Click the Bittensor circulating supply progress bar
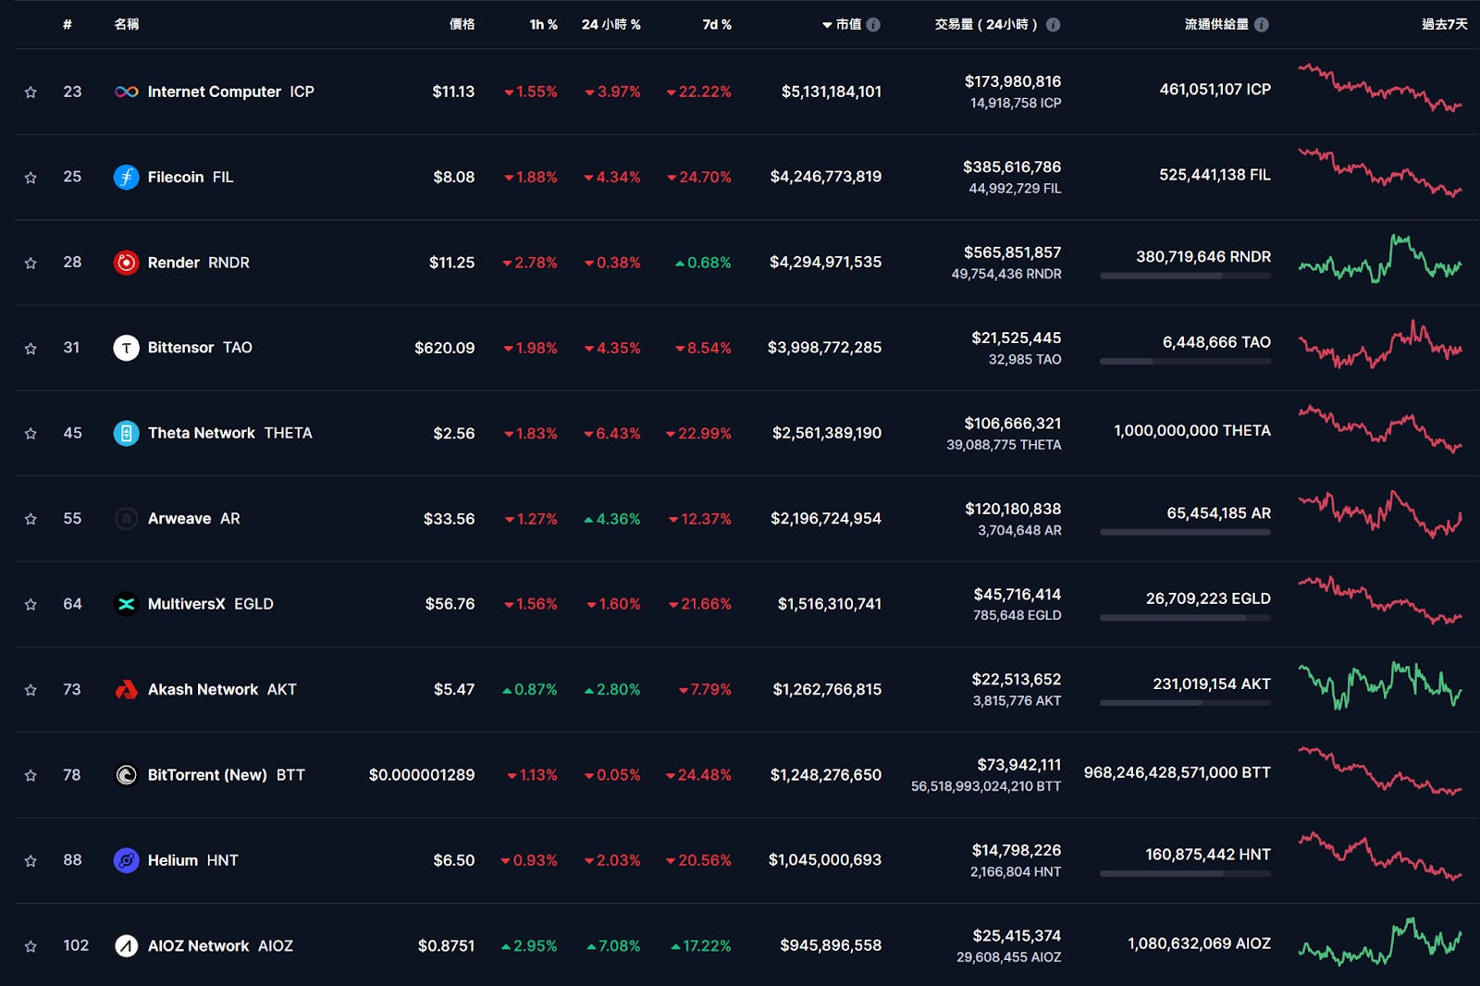This screenshot has height=986, width=1480. coord(1185,362)
